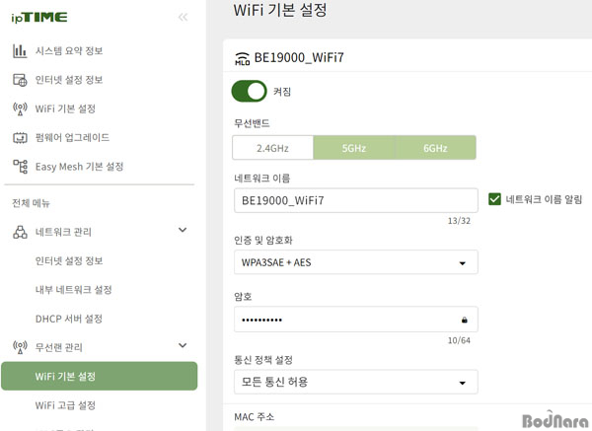Click the Easy Mesh tree icon
This screenshot has width=592, height=431.
tap(20, 167)
